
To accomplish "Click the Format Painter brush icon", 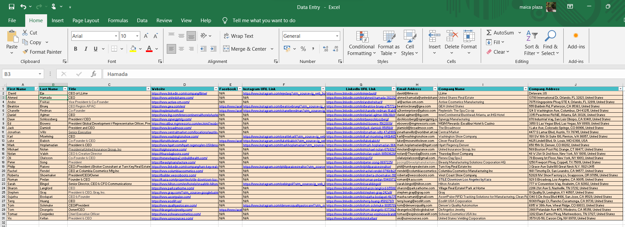I will 25,52.
